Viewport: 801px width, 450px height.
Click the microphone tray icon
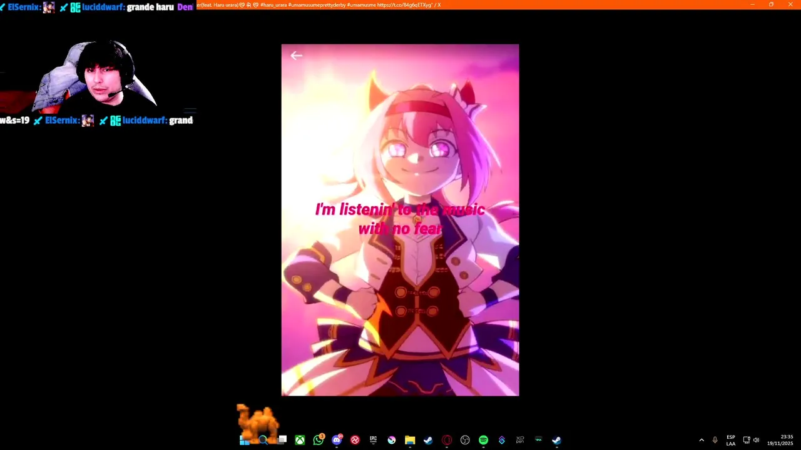pos(715,440)
